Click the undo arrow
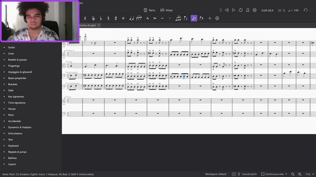 point(306,10)
